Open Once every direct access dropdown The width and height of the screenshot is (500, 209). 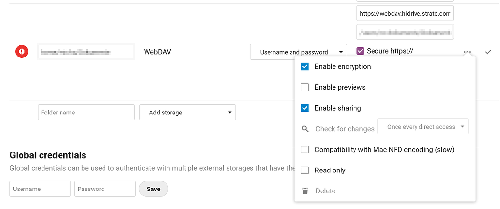click(423, 127)
